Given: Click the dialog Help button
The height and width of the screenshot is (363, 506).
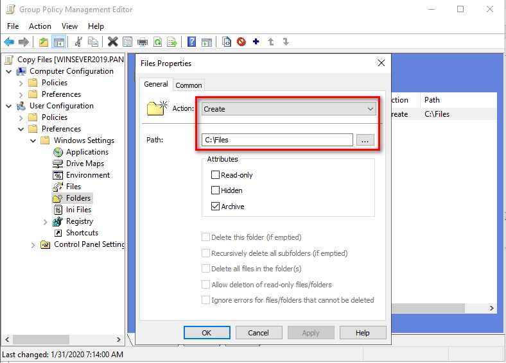Looking at the screenshot, I should click(363, 333).
